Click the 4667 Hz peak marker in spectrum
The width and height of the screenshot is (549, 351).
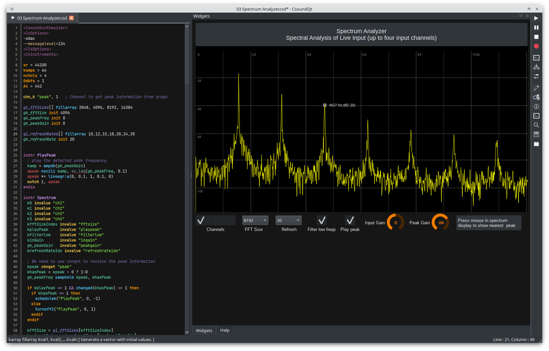(325, 105)
